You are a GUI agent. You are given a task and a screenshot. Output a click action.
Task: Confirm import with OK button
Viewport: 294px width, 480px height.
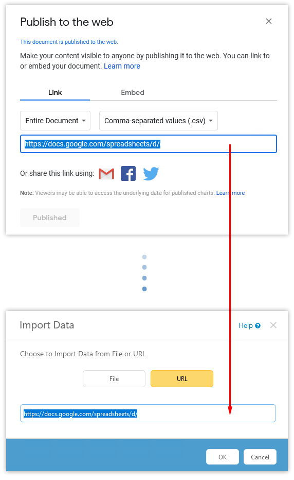[x=223, y=457]
